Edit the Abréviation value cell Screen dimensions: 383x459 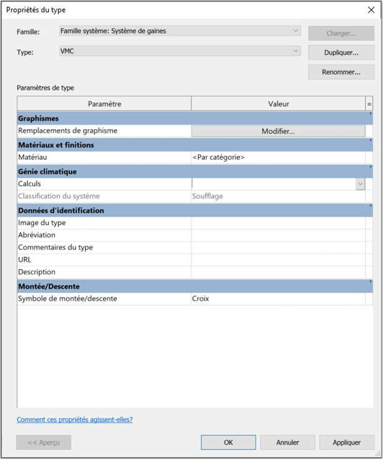pyautogui.click(x=278, y=235)
